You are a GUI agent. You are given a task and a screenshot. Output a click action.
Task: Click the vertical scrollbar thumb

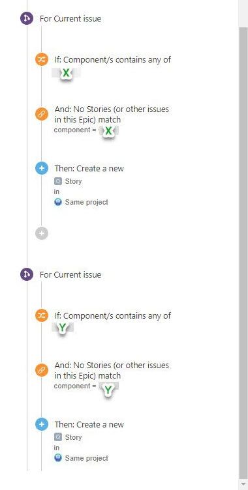[243, 252]
